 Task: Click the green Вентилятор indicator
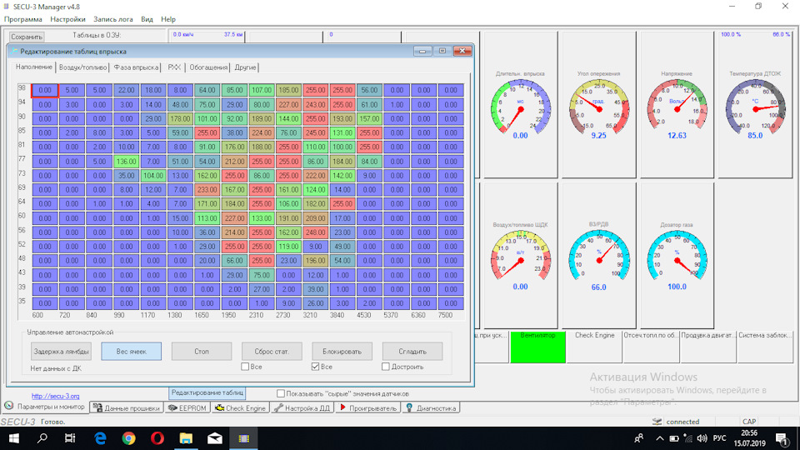[537, 347]
